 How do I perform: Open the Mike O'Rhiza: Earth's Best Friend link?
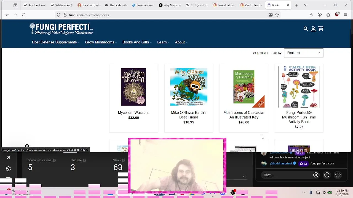click(x=189, y=115)
